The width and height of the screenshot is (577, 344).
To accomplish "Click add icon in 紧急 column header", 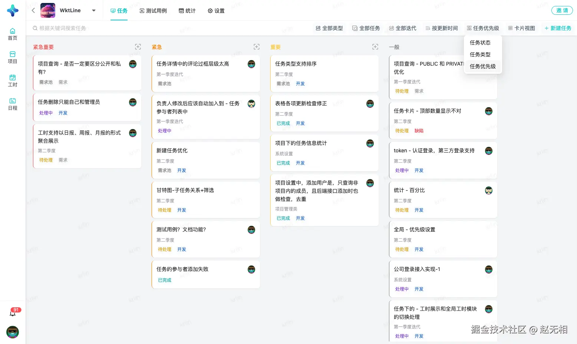I will [x=257, y=47].
